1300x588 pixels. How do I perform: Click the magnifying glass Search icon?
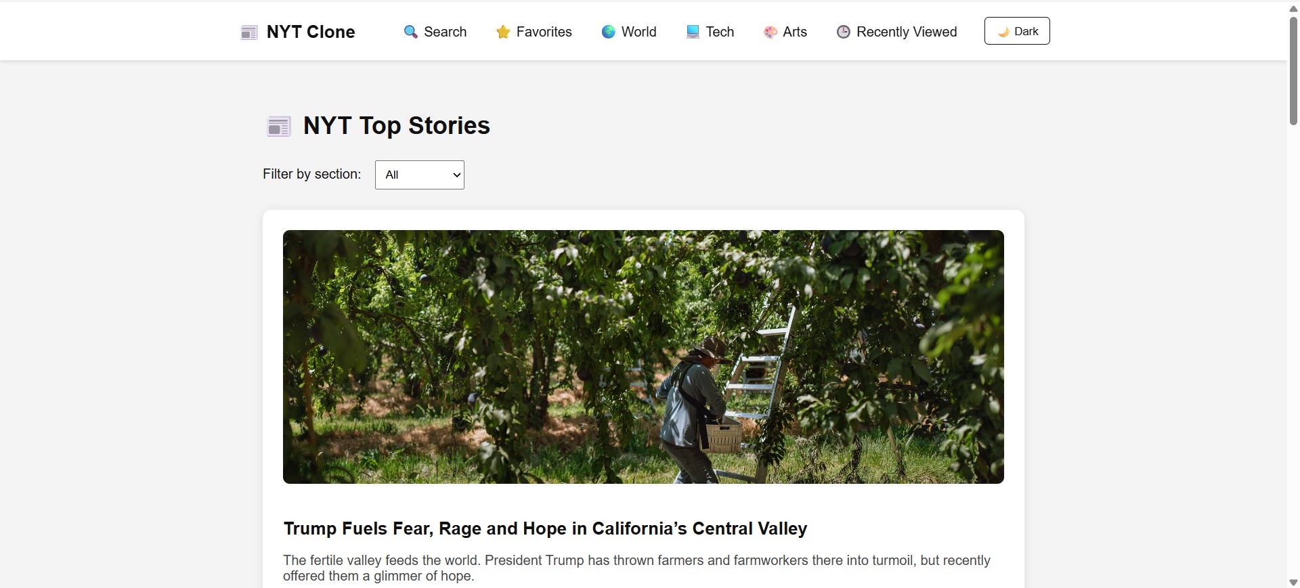point(410,32)
